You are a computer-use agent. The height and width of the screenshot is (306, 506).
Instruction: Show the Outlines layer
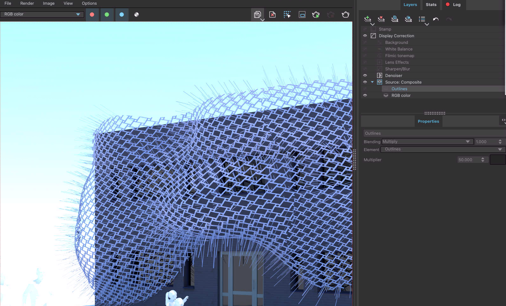[x=365, y=89]
